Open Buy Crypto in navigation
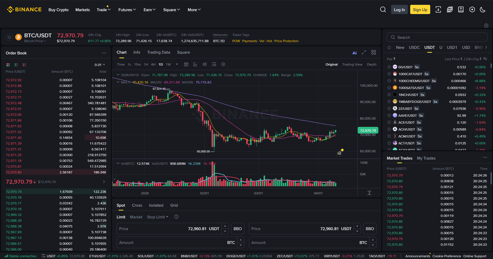 tap(59, 10)
